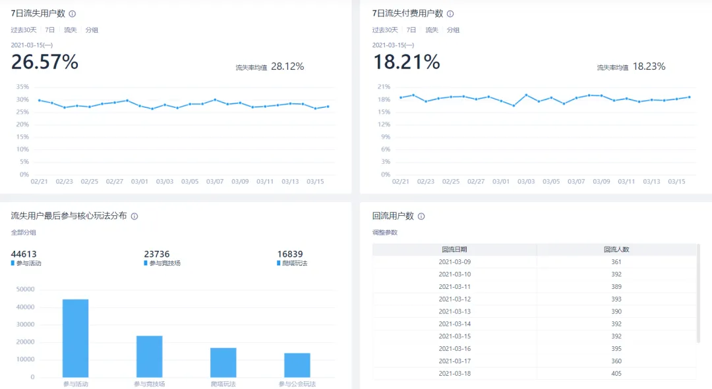Image resolution: width=712 pixels, height=389 pixels.
Task: Click 03/03 data point on 7日流失付费用户数 line
Action: point(526,95)
